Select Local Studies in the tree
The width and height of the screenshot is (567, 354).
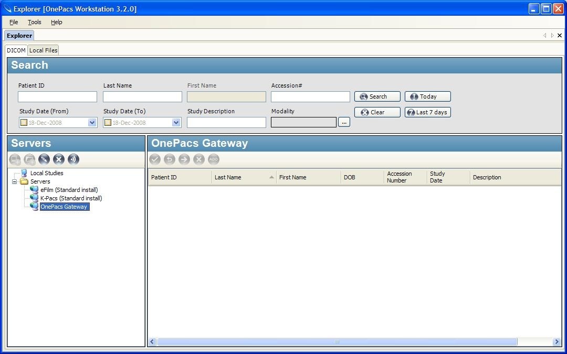tap(47, 173)
